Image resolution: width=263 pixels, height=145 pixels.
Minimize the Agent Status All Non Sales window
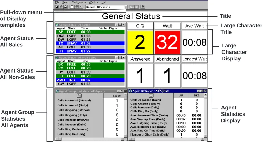(x=117, y=57)
